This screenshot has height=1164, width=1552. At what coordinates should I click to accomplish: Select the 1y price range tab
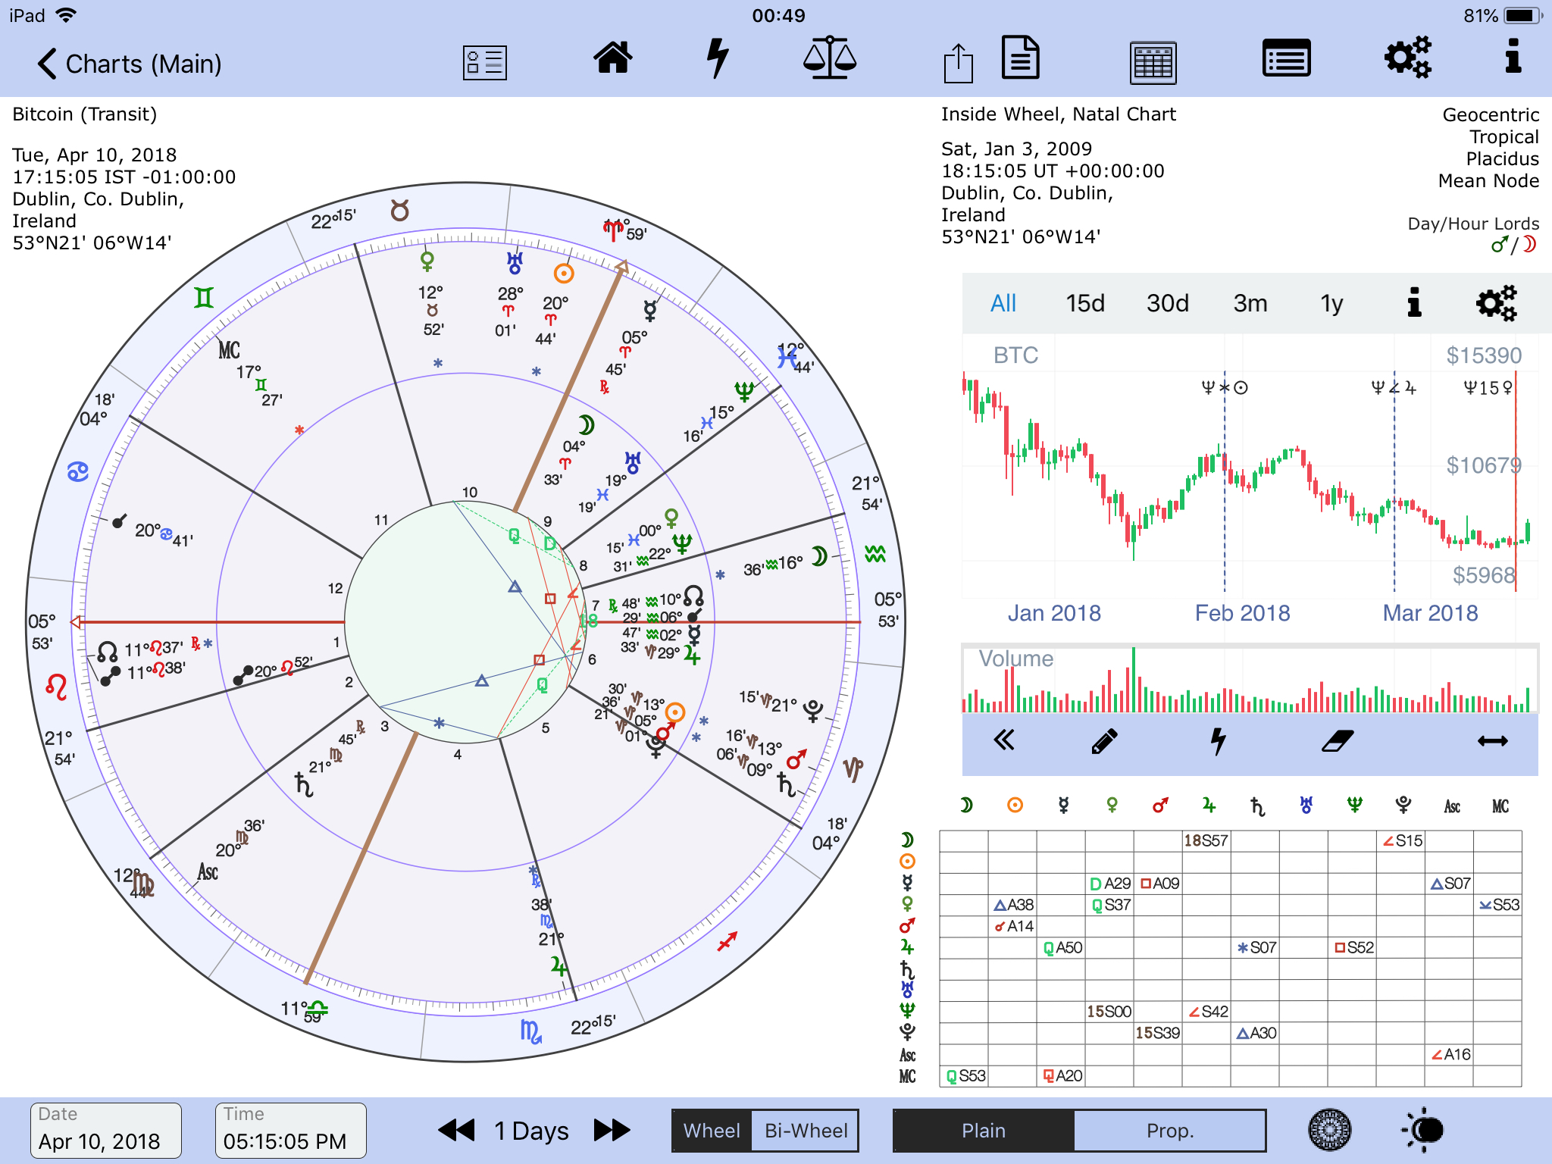coord(1331,303)
